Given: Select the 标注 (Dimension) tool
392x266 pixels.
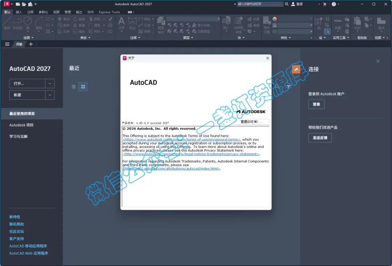Looking at the screenshot, I should (132, 23).
